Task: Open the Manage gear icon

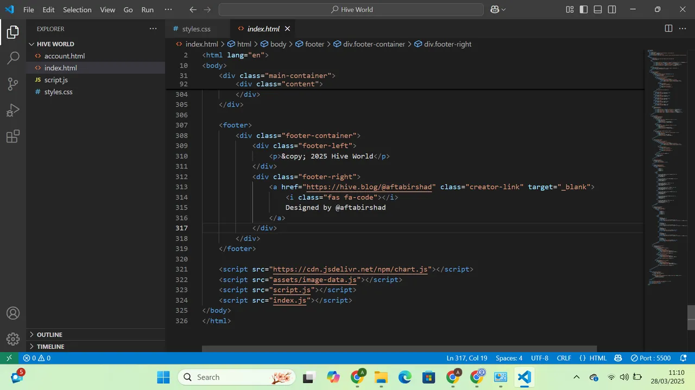Action: [13, 340]
